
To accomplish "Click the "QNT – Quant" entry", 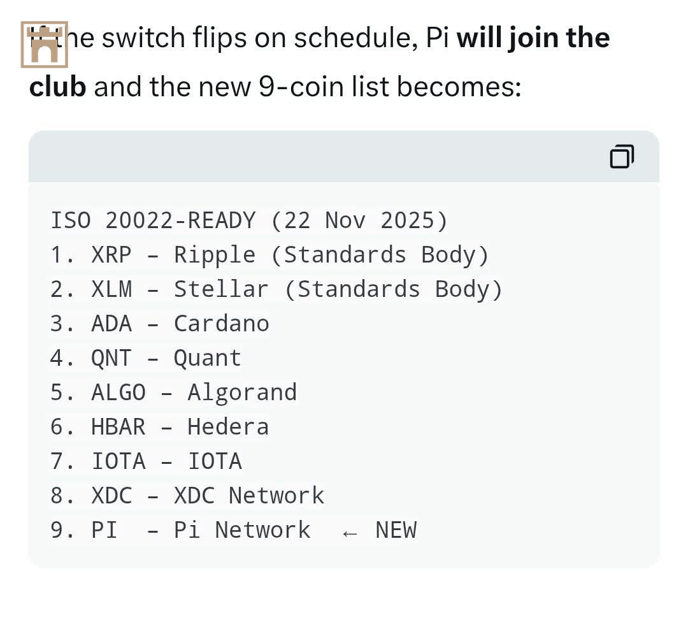I will pyautogui.click(x=146, y=358).
